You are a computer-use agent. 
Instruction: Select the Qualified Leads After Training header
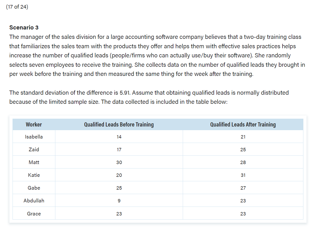[x=243, y=124]
